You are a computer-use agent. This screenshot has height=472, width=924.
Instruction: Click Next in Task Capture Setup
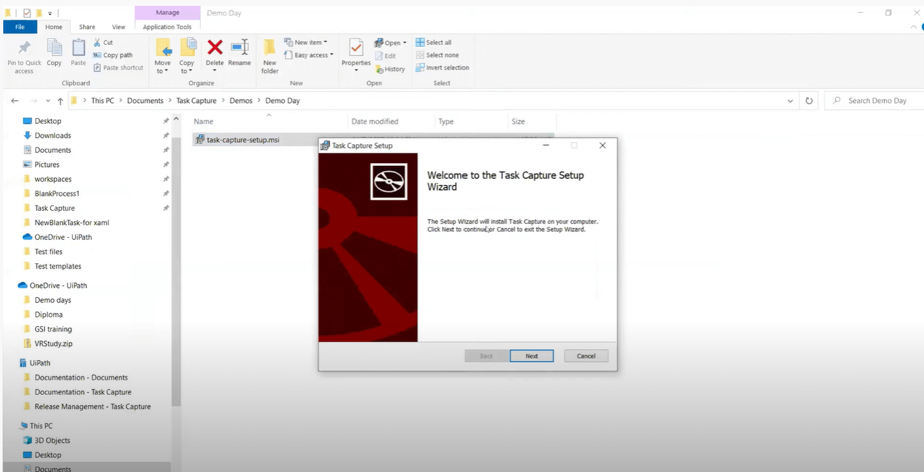(x=532, y=356)
